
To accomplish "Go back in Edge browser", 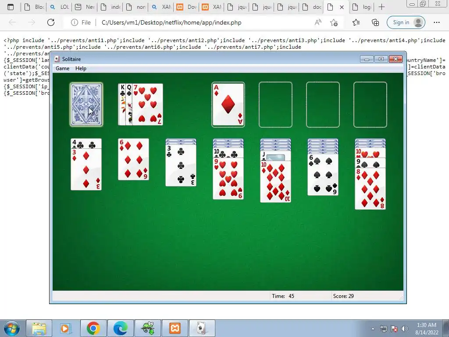I will [x=12, y=22].
